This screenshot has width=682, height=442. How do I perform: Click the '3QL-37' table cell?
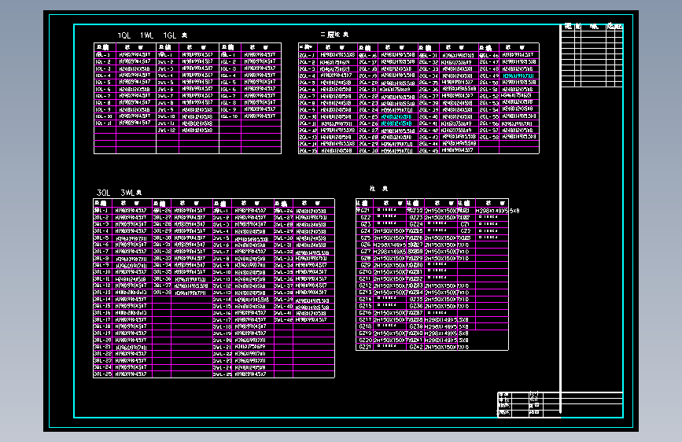coord(162,285)
